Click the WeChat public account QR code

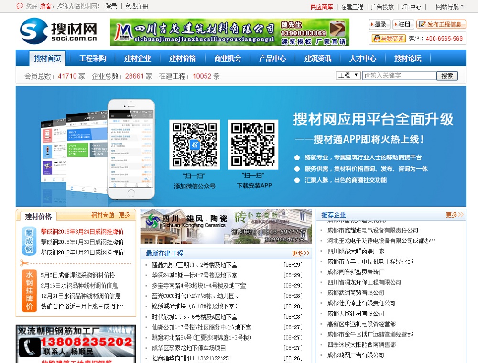(x=195, y=145)
